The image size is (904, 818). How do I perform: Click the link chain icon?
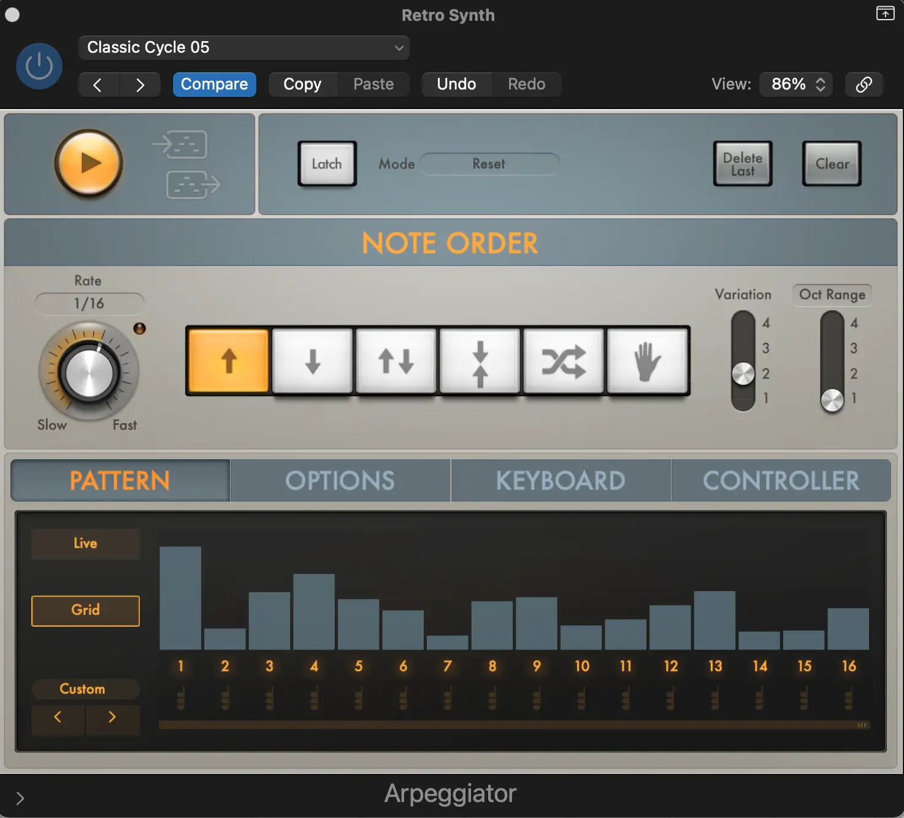point(864,84)
